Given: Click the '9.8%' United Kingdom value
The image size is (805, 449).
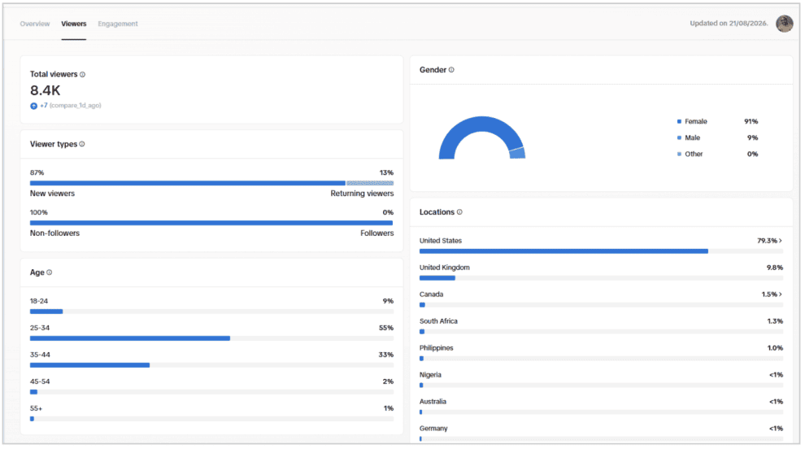Looking at the screenshot, I should tap(775, 268).
